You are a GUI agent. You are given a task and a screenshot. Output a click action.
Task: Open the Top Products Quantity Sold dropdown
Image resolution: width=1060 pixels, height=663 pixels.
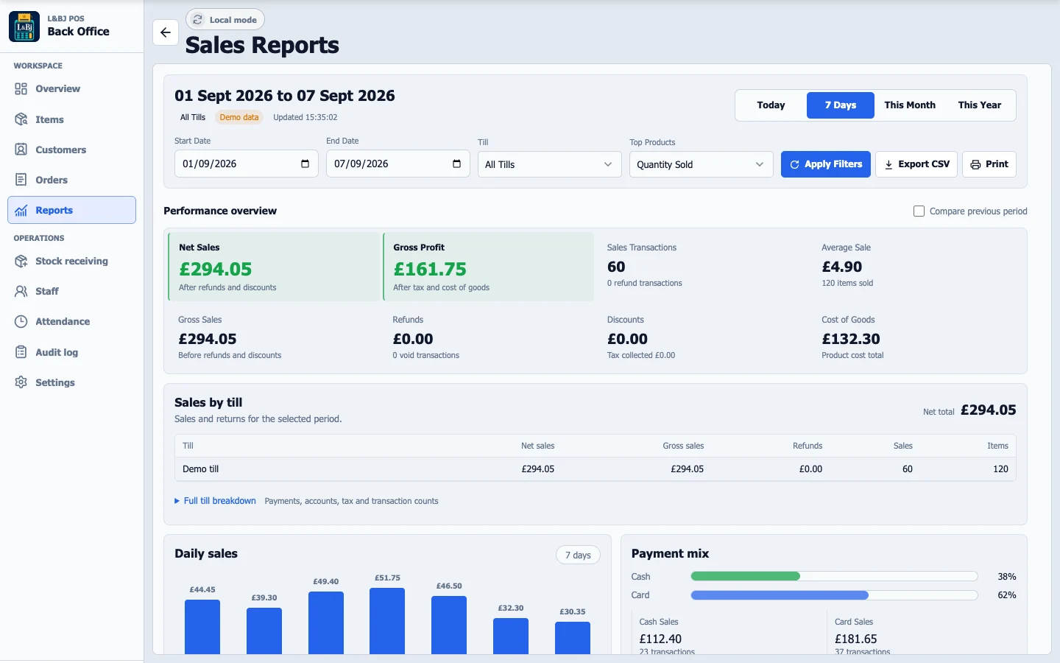tap(701, 164)
